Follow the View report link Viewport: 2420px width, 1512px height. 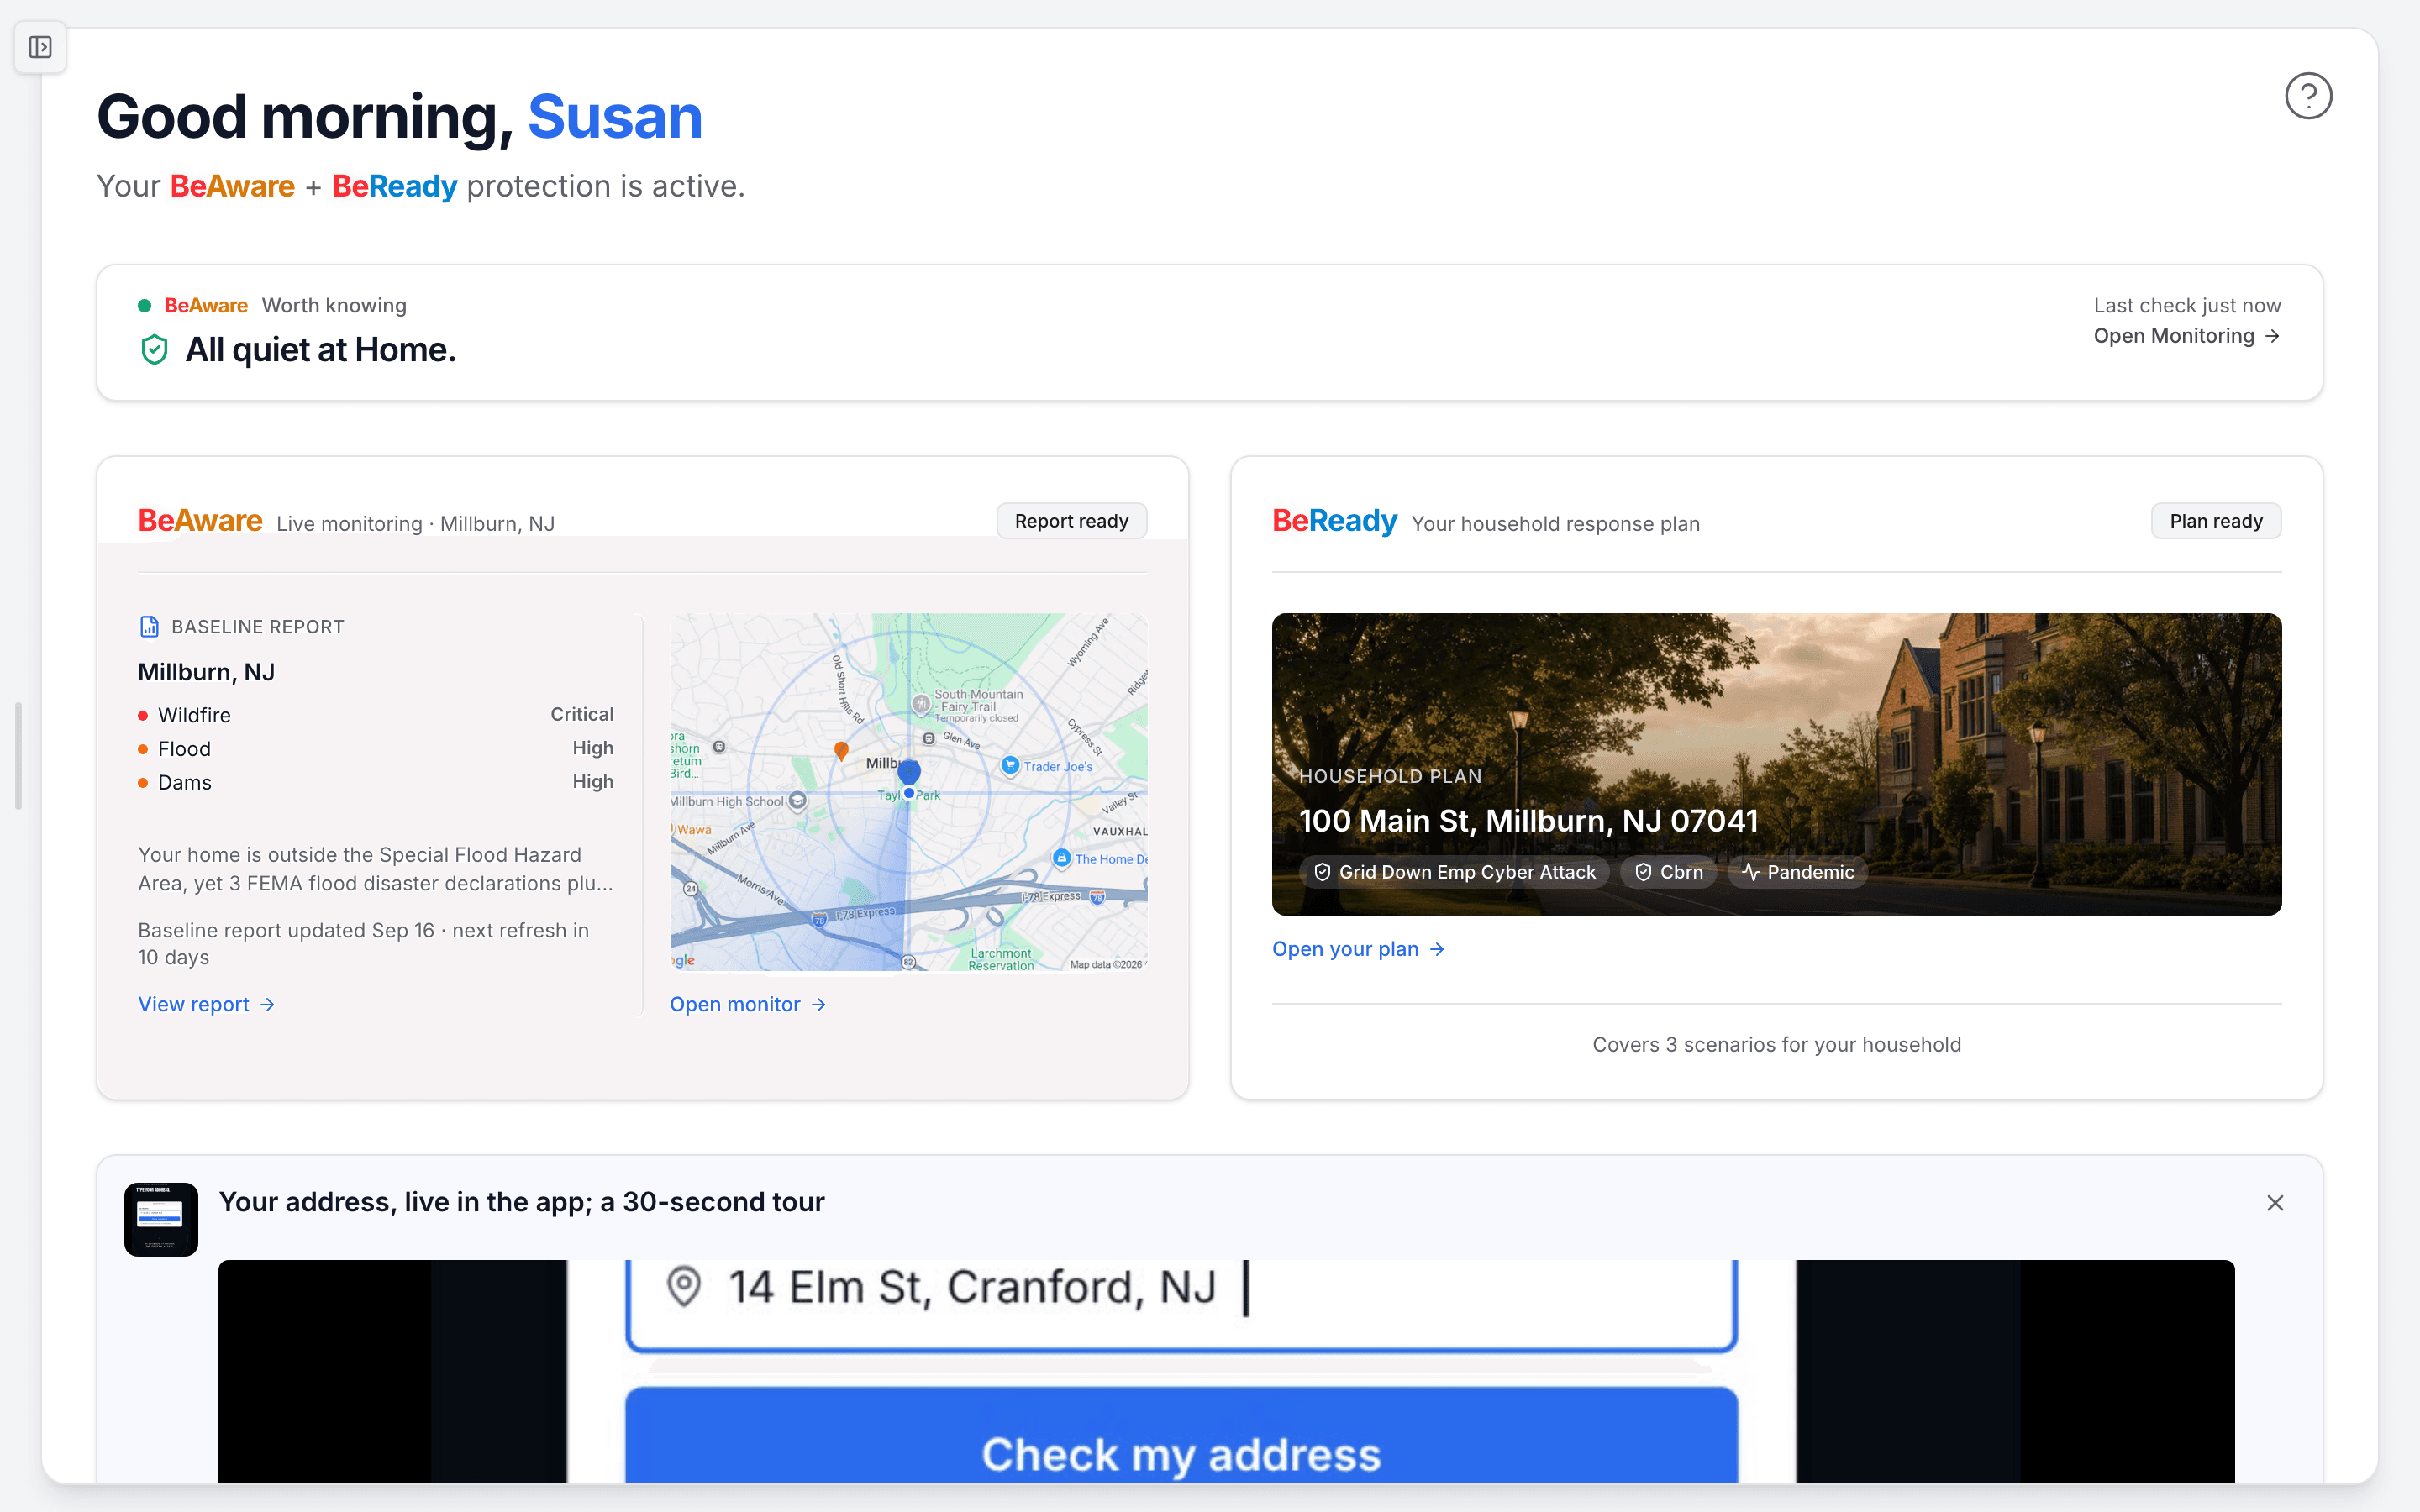click(x=206, y=1004)
